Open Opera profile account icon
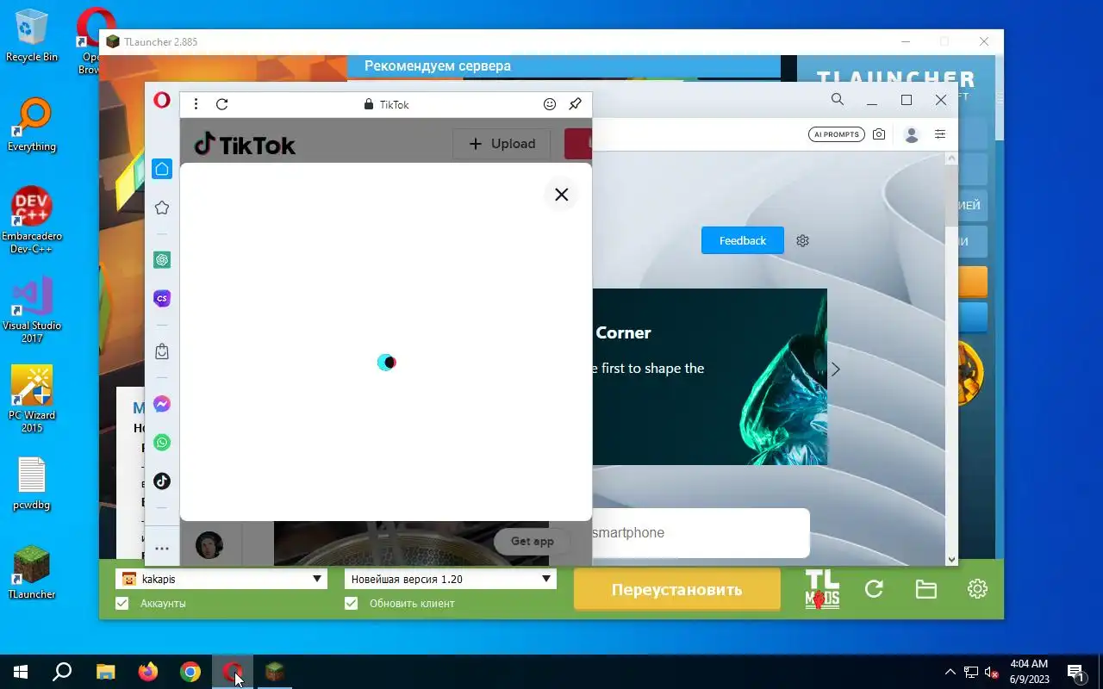This screenshot has height=689, width=1103. pyautogui.click(x=912, y=134)
